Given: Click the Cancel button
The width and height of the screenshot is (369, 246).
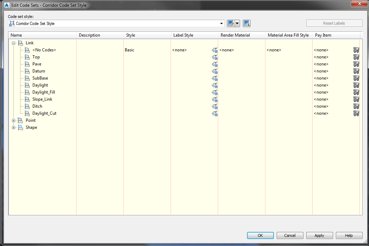Looking at the screenshot, I should (290, 235).
